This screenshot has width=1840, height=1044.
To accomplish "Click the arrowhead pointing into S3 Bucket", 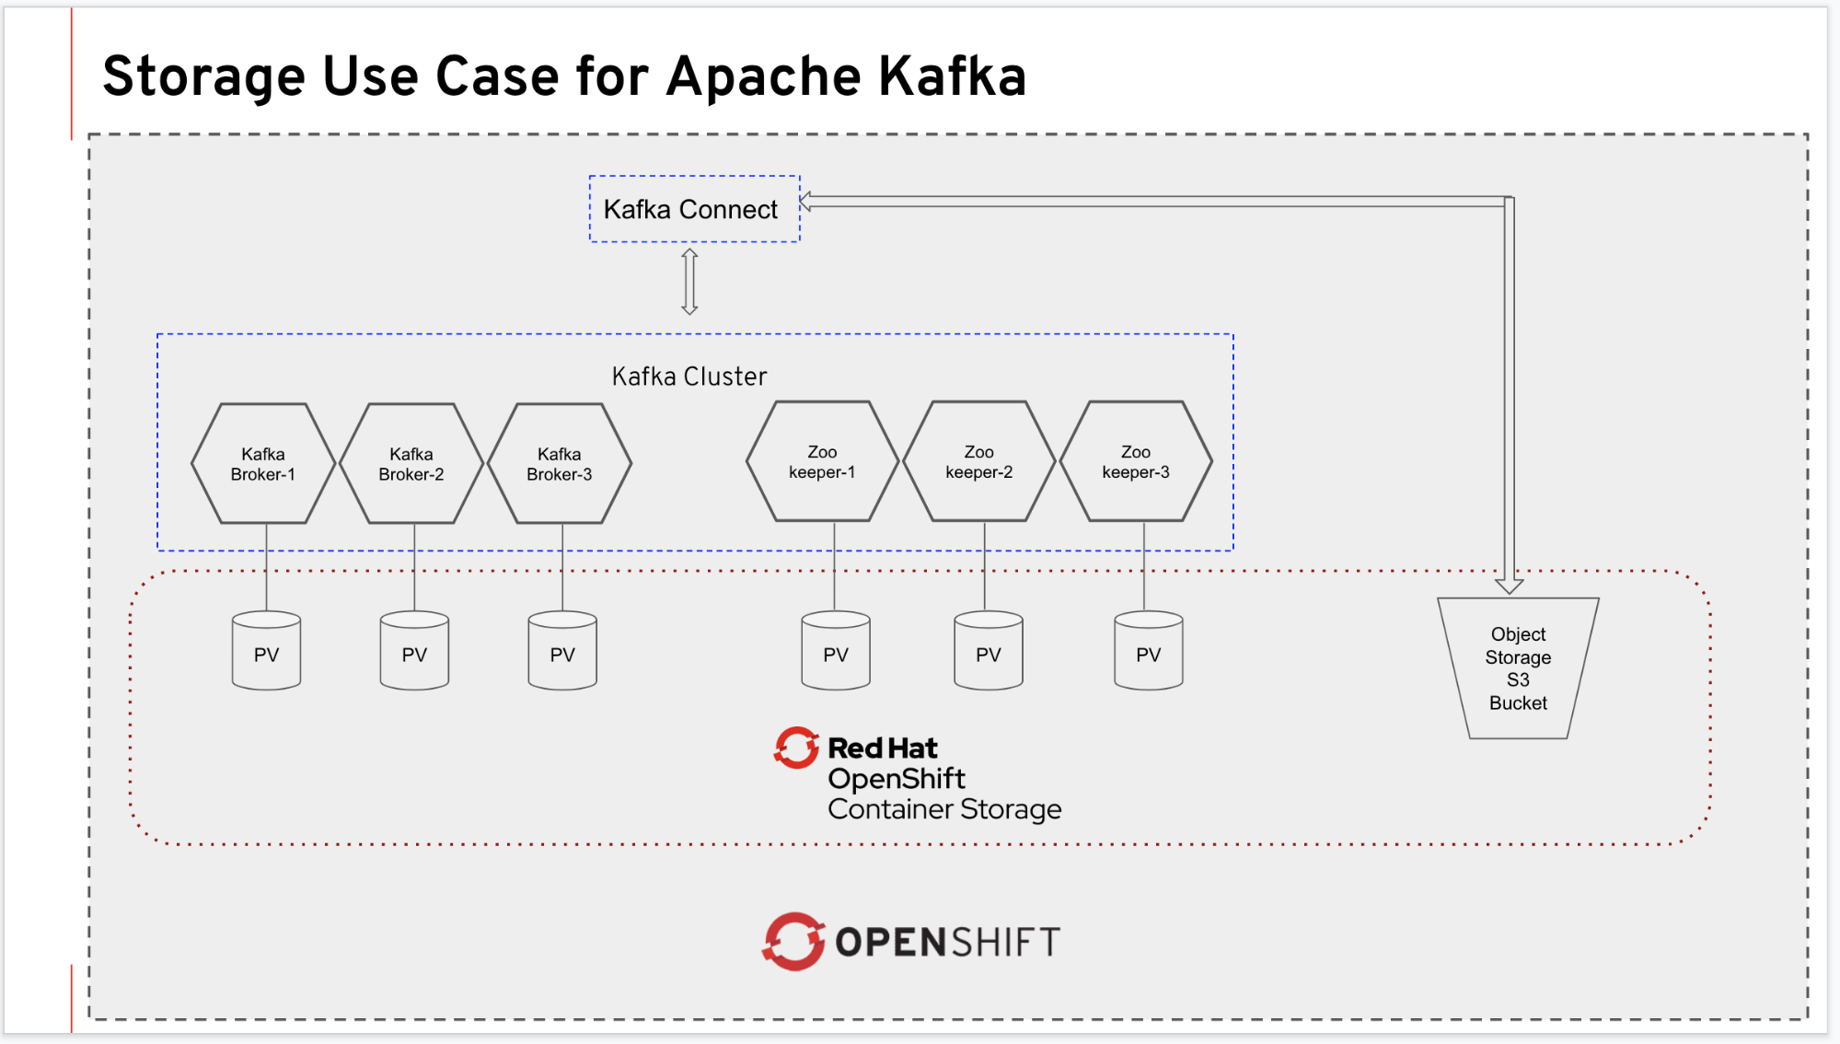I will tap(1509, 586).
